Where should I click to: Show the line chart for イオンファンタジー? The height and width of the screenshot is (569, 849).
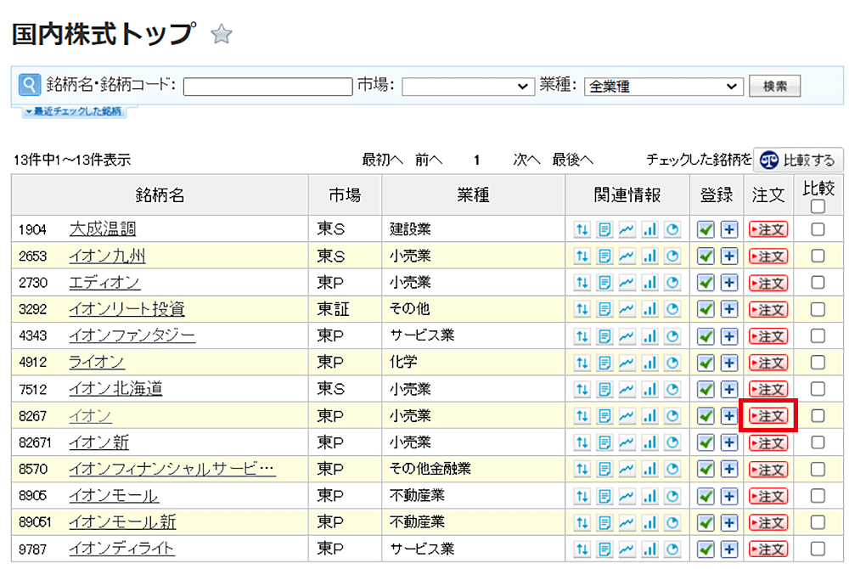[x=627, y=336]
